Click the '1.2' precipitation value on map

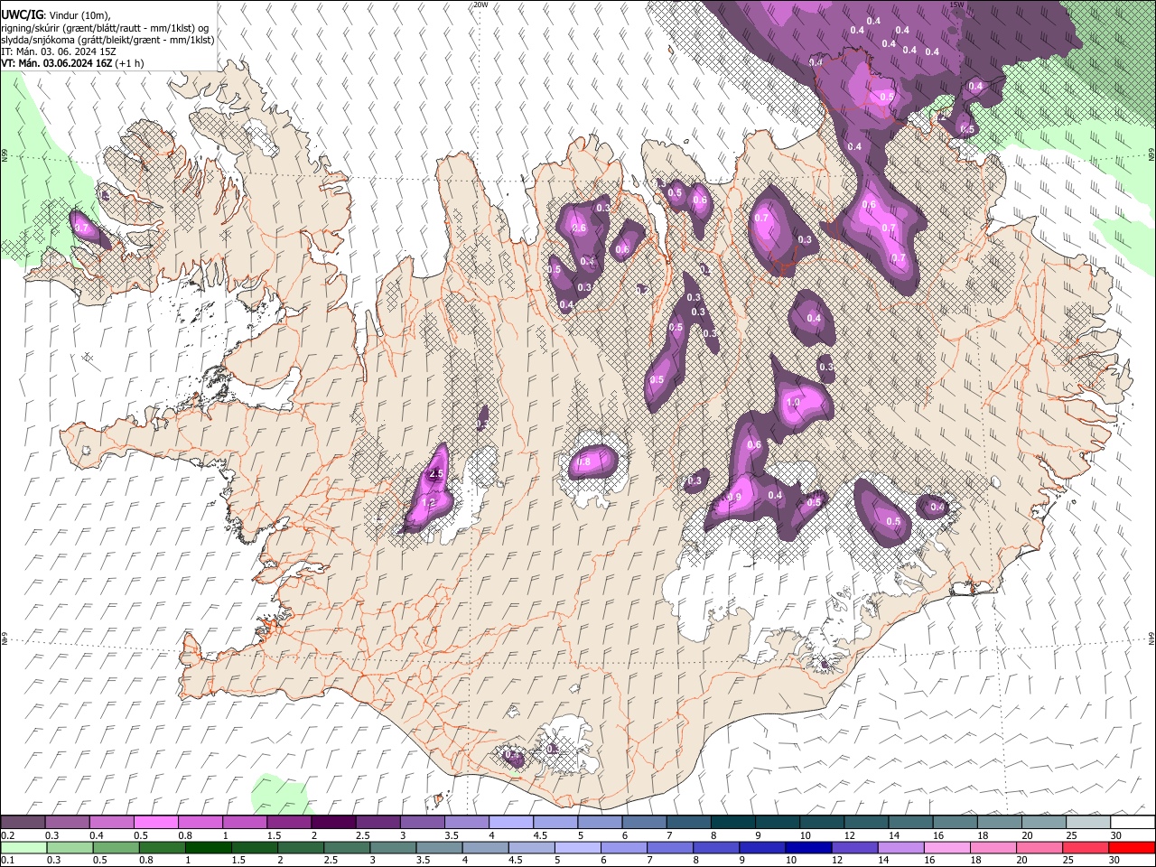[429, 502]
